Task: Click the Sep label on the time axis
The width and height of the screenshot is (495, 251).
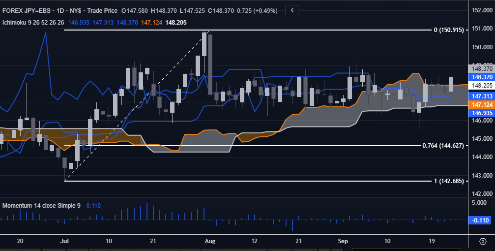Action: [x=343, y=241]
